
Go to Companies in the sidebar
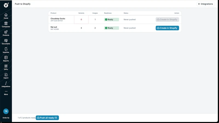(6, 25)
